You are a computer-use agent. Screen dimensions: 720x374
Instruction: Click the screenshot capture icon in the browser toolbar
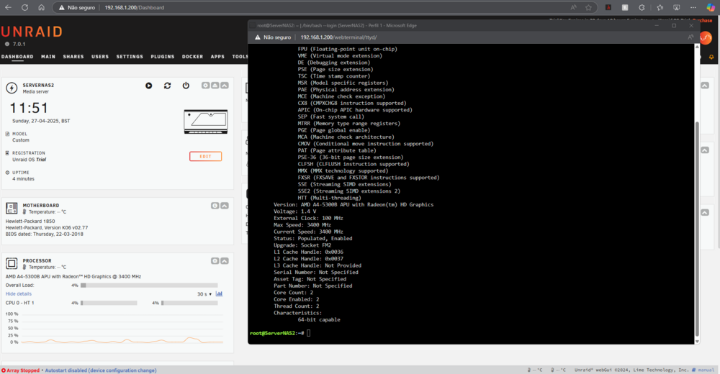click(x=676, y=7)
